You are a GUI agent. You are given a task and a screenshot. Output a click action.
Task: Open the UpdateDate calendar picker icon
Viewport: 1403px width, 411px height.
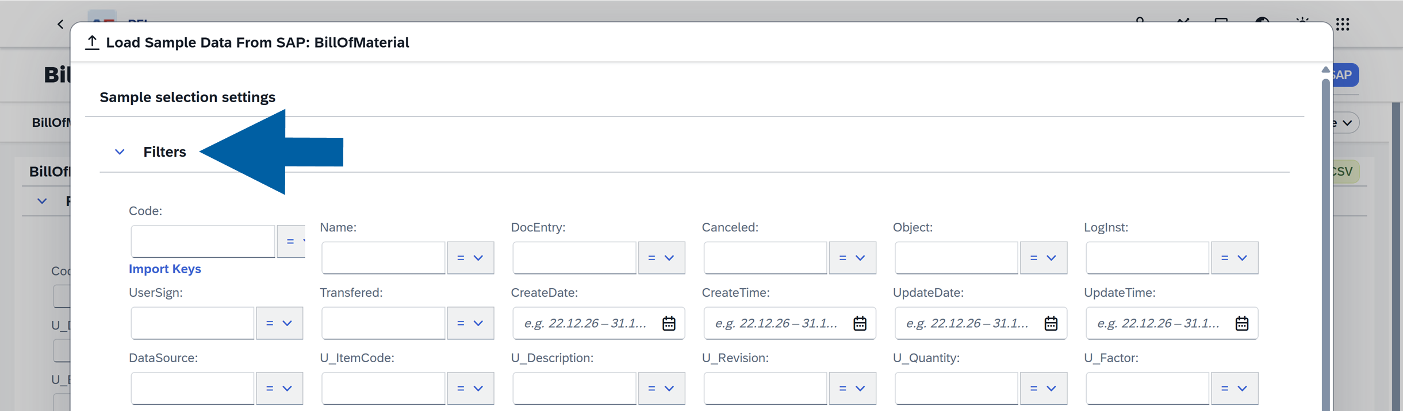tap(1051, 323)
